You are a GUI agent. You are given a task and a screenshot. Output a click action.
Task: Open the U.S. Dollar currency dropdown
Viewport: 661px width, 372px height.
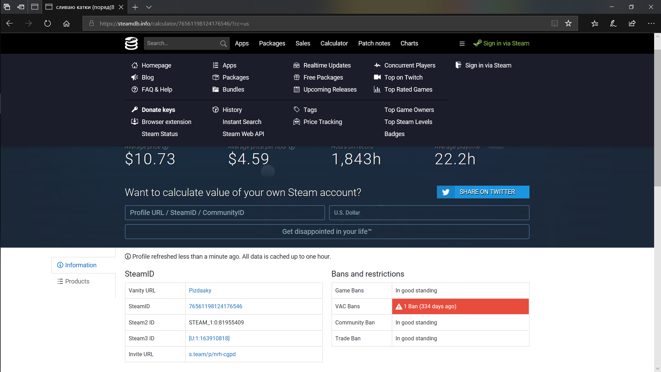coord(429,213)
